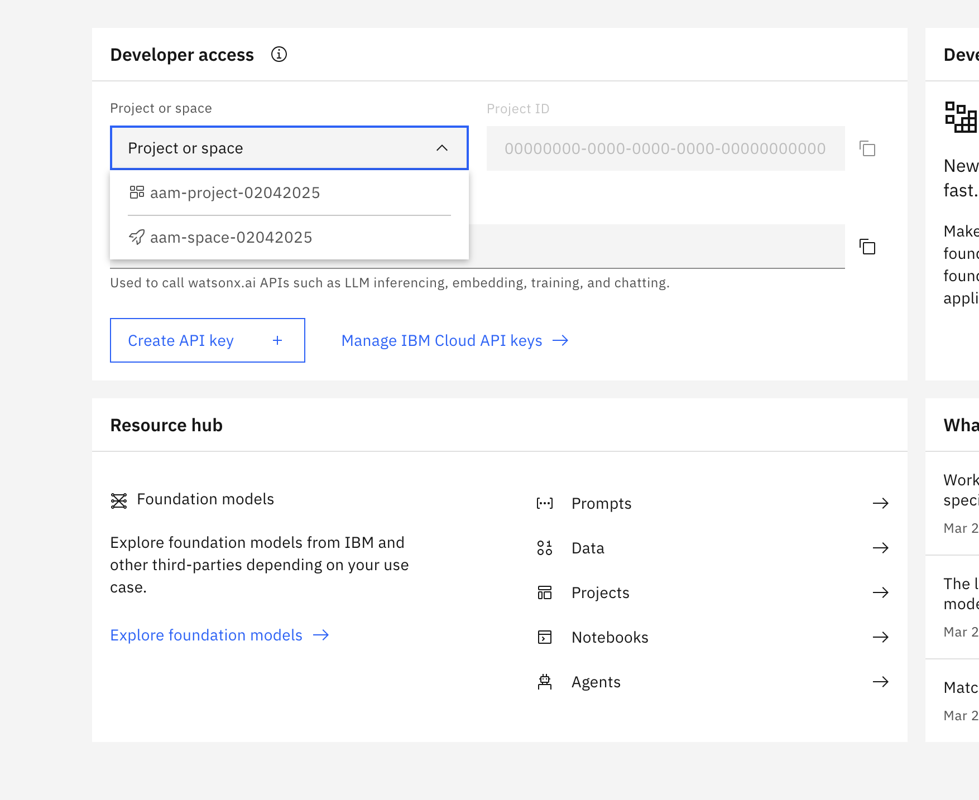Click the Developer access heading
979x800 pixels.
tap(182, 55)
